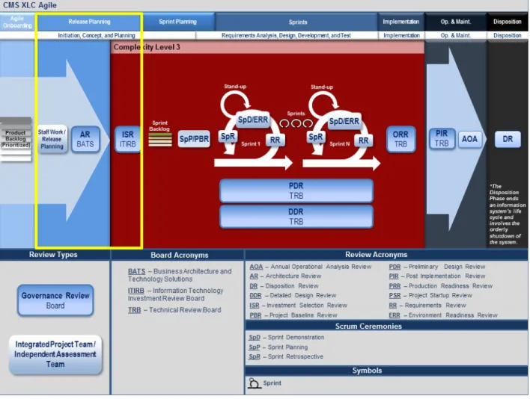Click the DDR – Detailed Design Review entry
This screenshot has width=530, height=399.
[x=293, y=295]
